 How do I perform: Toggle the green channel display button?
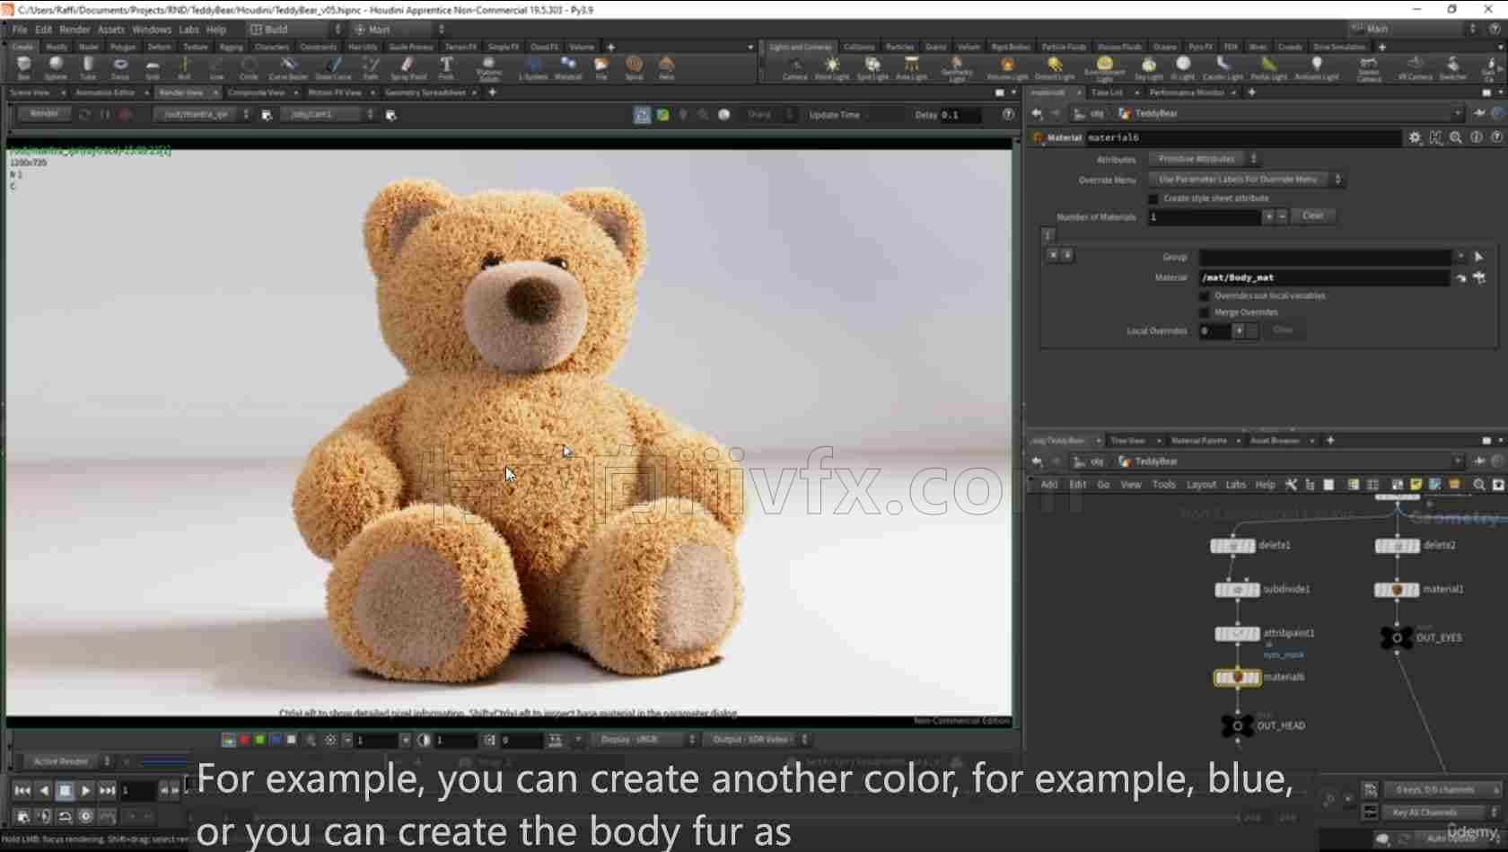point(259,740)
